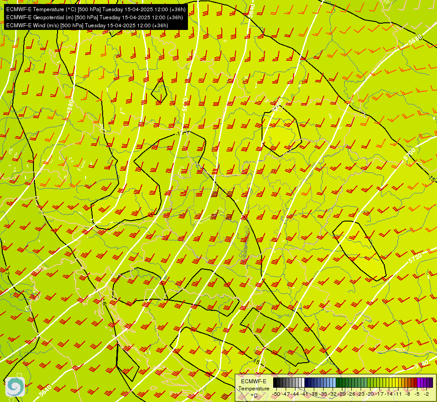Image resolution: width=437 pixels, height=402 pixels.
Task: Pick the darkest green swatch above -29
Action: (x=337, y=382)
